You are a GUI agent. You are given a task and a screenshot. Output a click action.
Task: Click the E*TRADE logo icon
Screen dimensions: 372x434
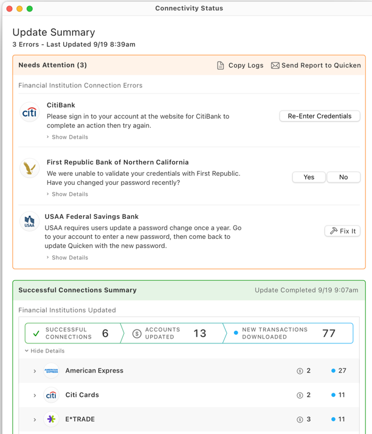click(x=52, y=419)
